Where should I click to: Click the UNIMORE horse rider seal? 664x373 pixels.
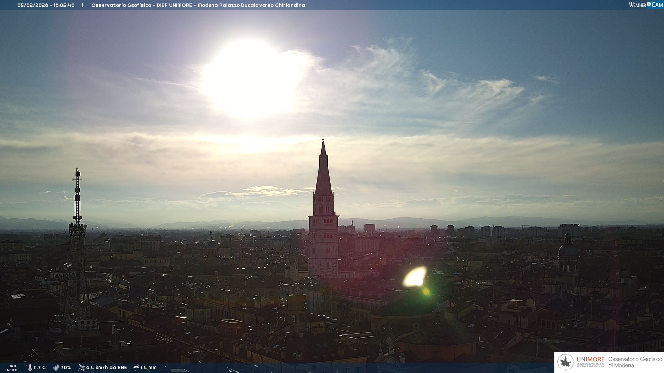click(x=566, y=362)
